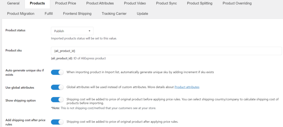
Task: Open the Update tab
Action: tap(142, 14)
